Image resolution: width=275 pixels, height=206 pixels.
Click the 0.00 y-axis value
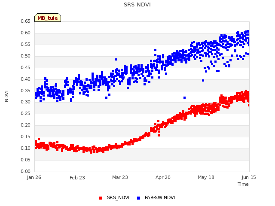tap(25, 171)
